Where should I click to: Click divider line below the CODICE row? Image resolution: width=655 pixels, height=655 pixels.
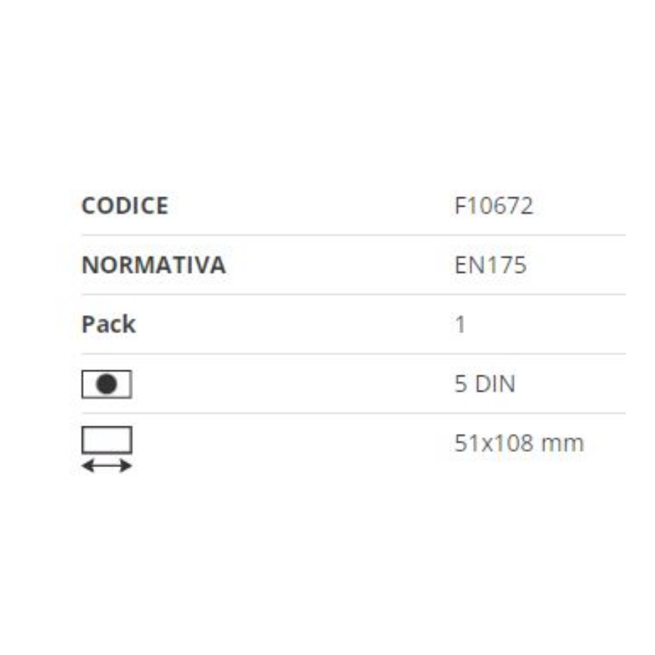coord(354,235)
